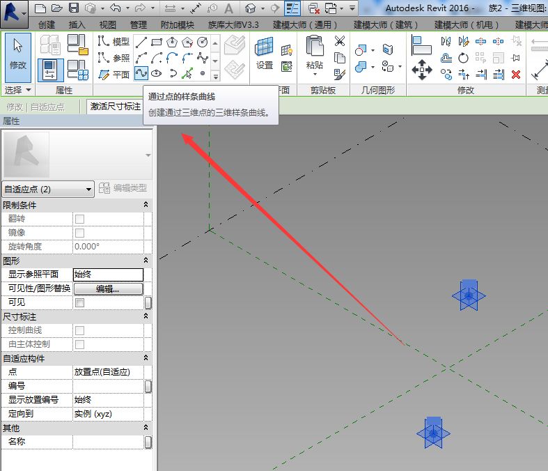The image size is (548, 471).
Task: Open the 创建 ribbon tab
Action: click(47, 25)
